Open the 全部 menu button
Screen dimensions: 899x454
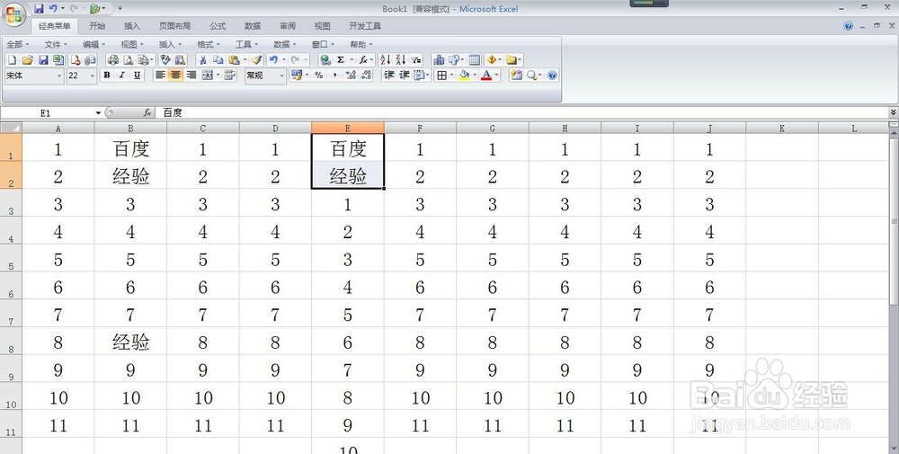(17, 44)
